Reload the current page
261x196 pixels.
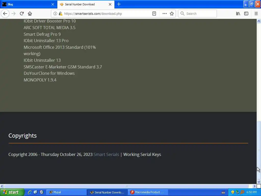22,14
